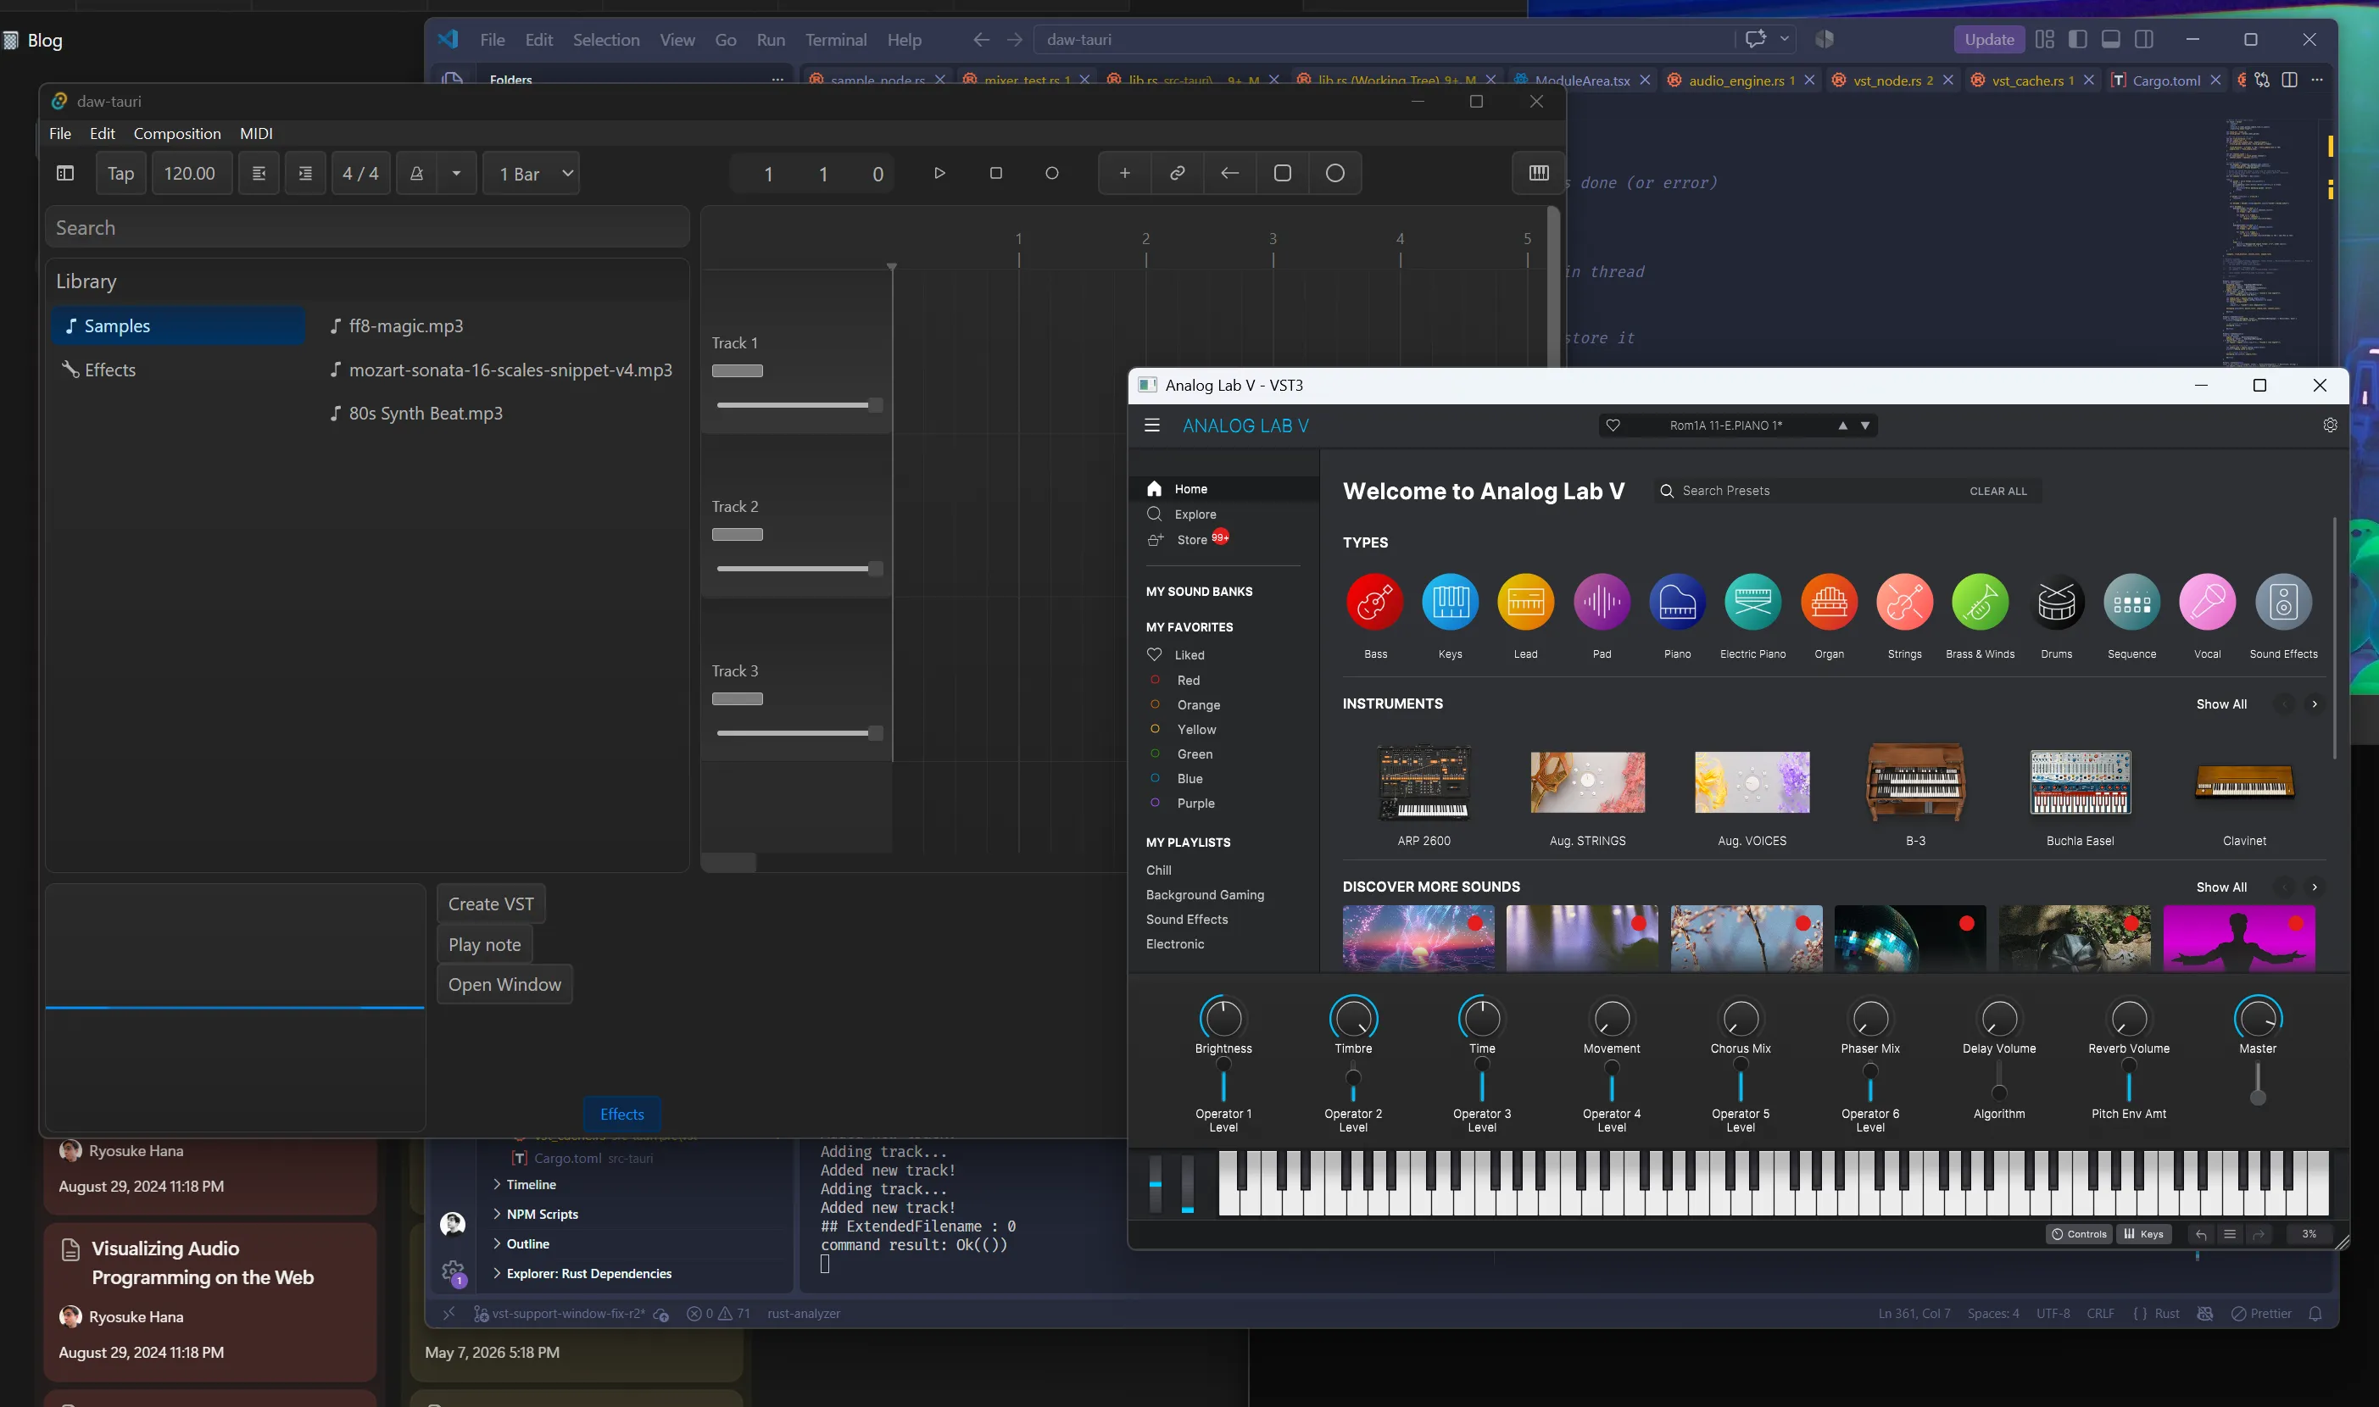Click CLEAR ALL next to Search Presets
2379x1407 pixels.
(x=1997, y=491)
